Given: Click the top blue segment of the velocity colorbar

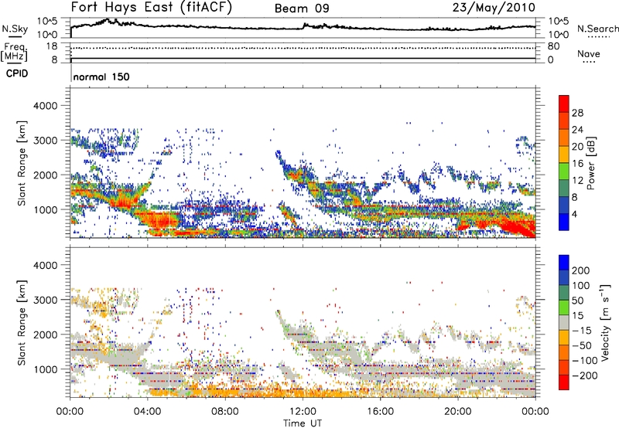Looking at the screenshot, I should point(564,263).
